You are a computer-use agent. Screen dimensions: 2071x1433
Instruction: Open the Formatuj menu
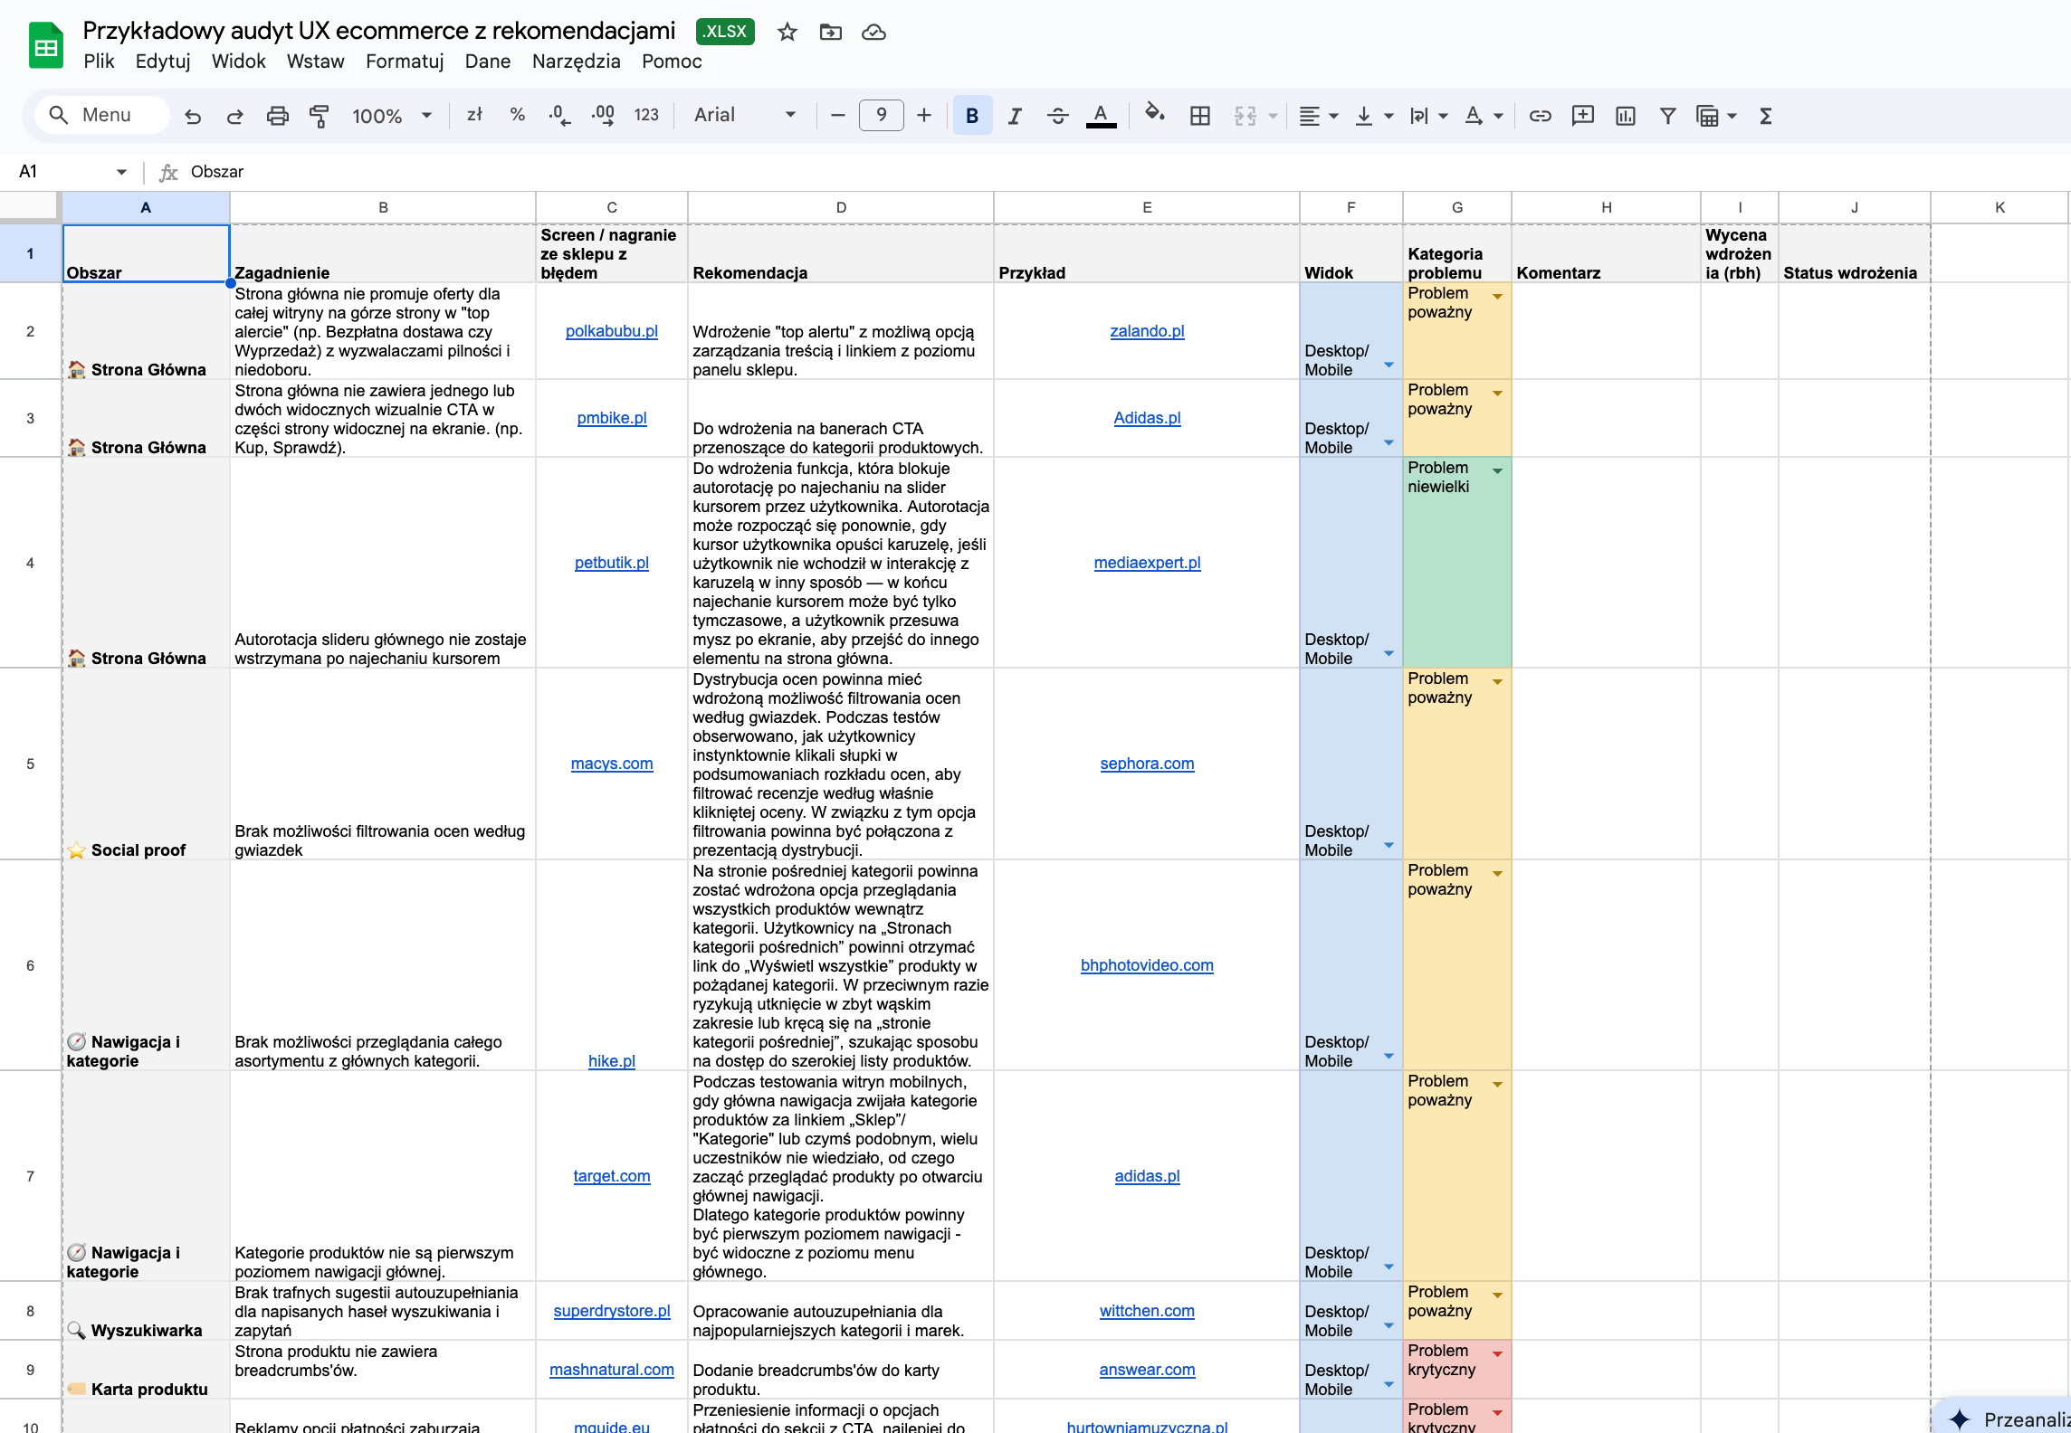click(405, 62)
